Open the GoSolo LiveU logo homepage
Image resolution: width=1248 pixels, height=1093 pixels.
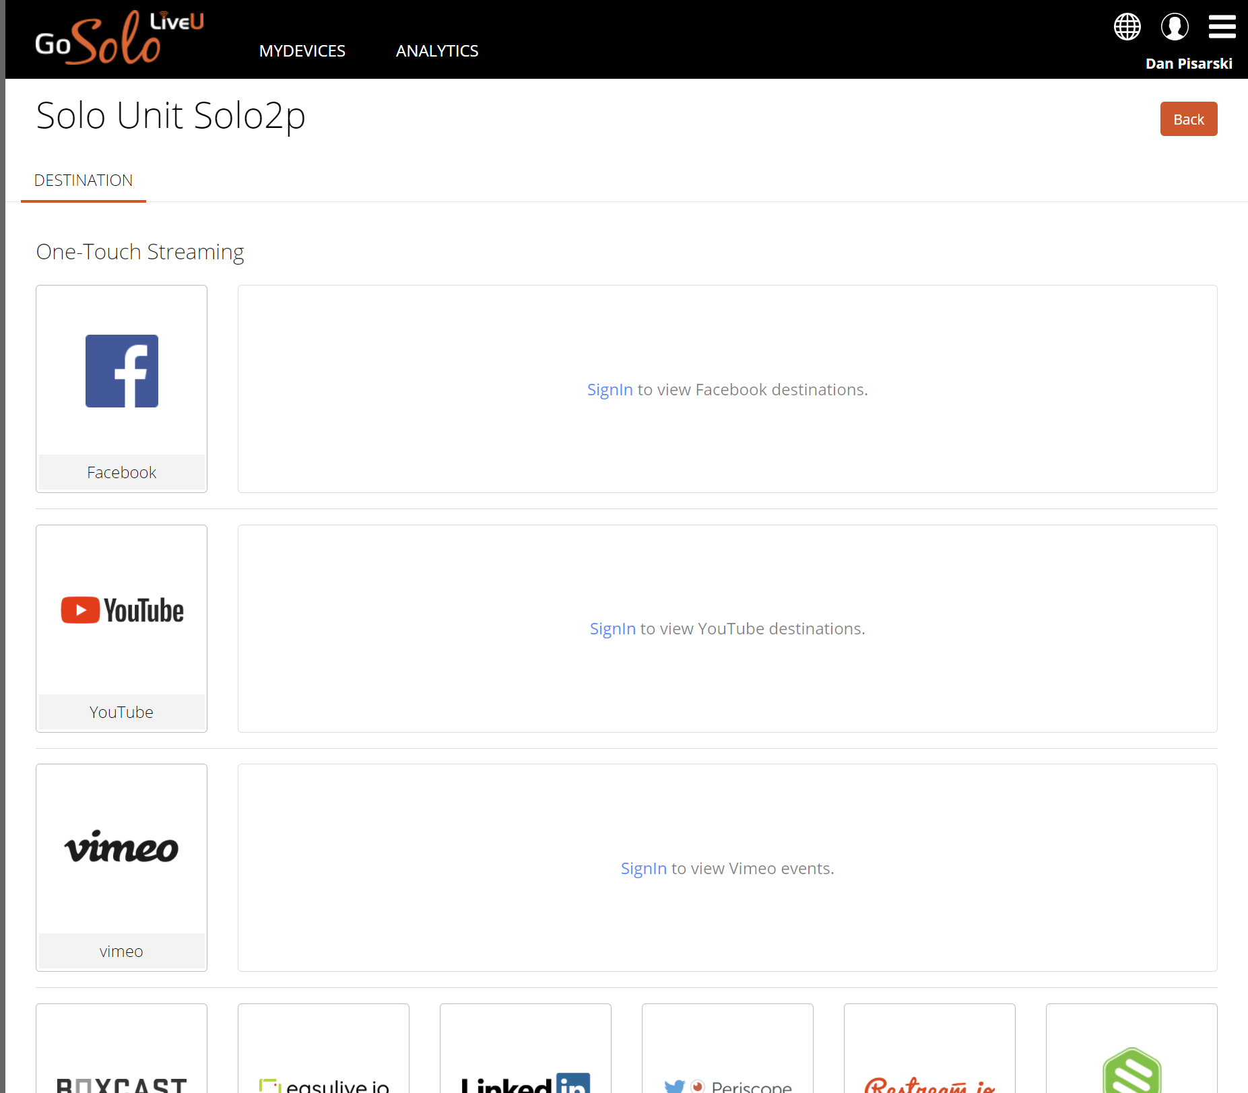coord(119,38)
